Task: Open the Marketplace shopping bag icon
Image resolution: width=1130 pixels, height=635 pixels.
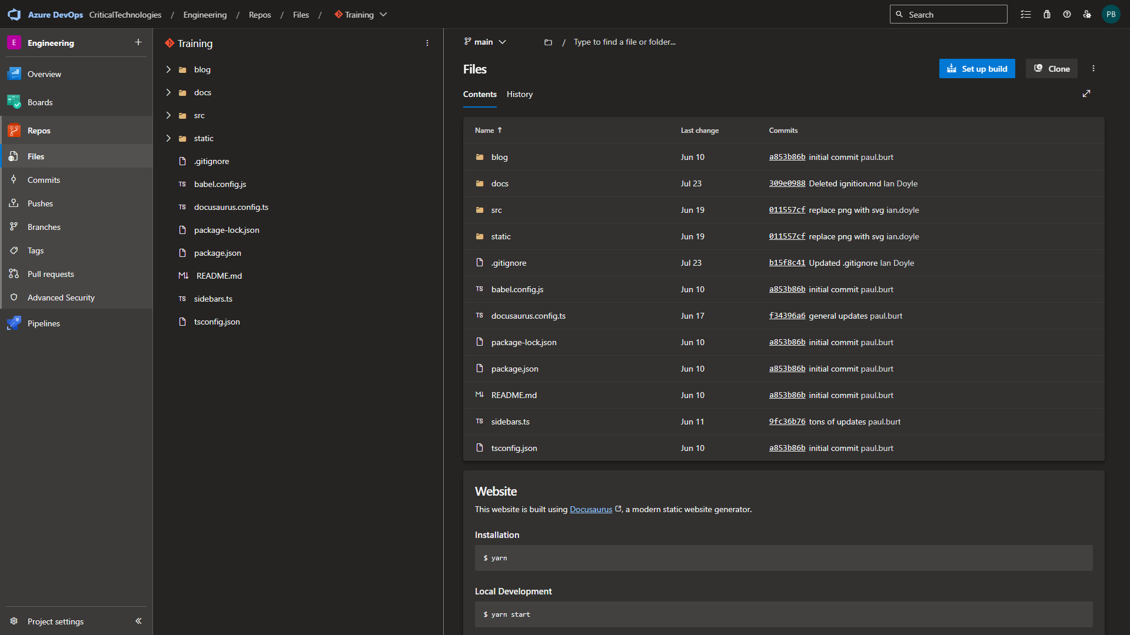Action: click(x=1047, y=15)
